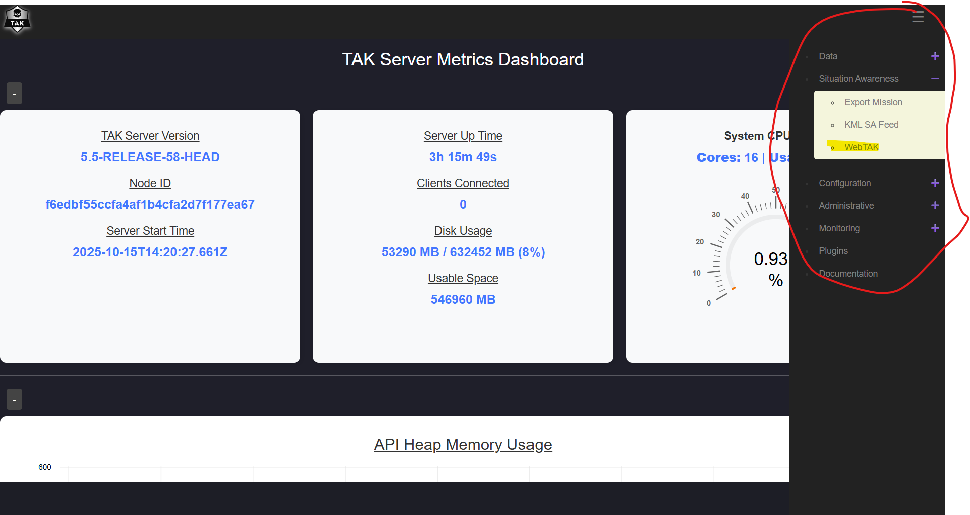This screenshot has width=970, height=515.
Task: Collapse Situation Awareness with minus icon
Action: click(935, 79)
